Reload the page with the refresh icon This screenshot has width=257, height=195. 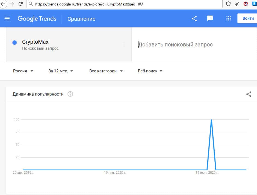tap(20, 4)
